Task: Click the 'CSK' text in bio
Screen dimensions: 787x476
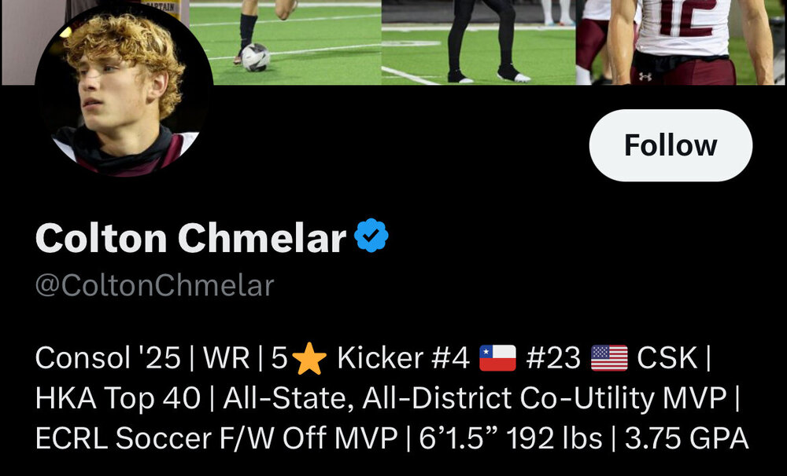Action: click(667, 358)
